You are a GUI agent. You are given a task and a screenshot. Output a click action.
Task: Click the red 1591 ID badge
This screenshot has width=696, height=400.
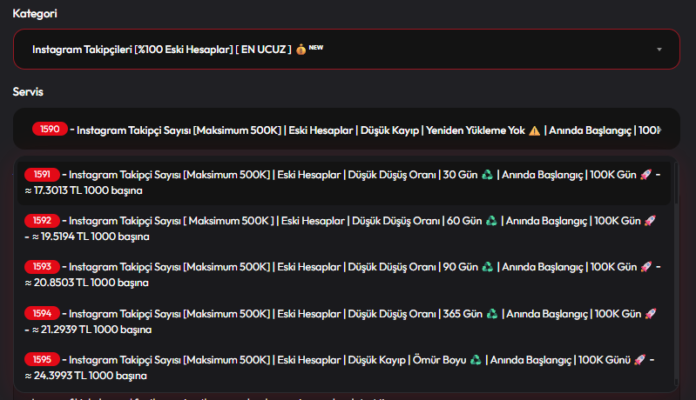coord(42,175)
